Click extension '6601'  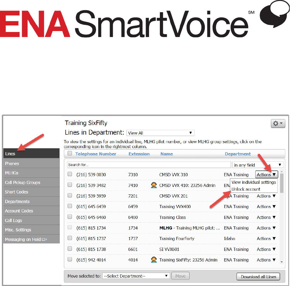(133, 249)
